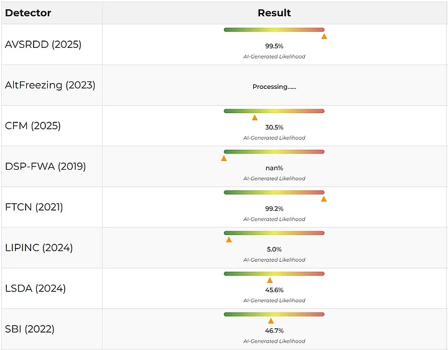
Task: Click "AI-Generated Likelihood" caption under 46.7%
Action: click(x=274, y=341)
